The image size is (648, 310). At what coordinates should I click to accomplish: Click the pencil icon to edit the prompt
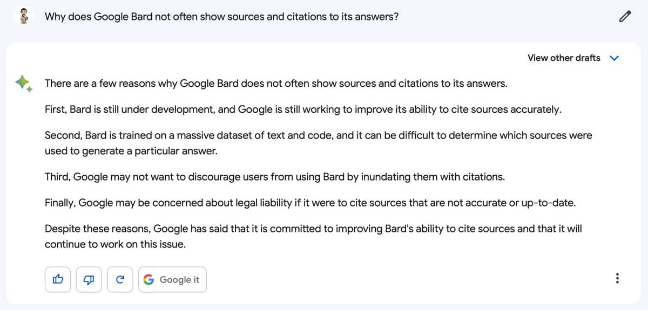point(624,16)
